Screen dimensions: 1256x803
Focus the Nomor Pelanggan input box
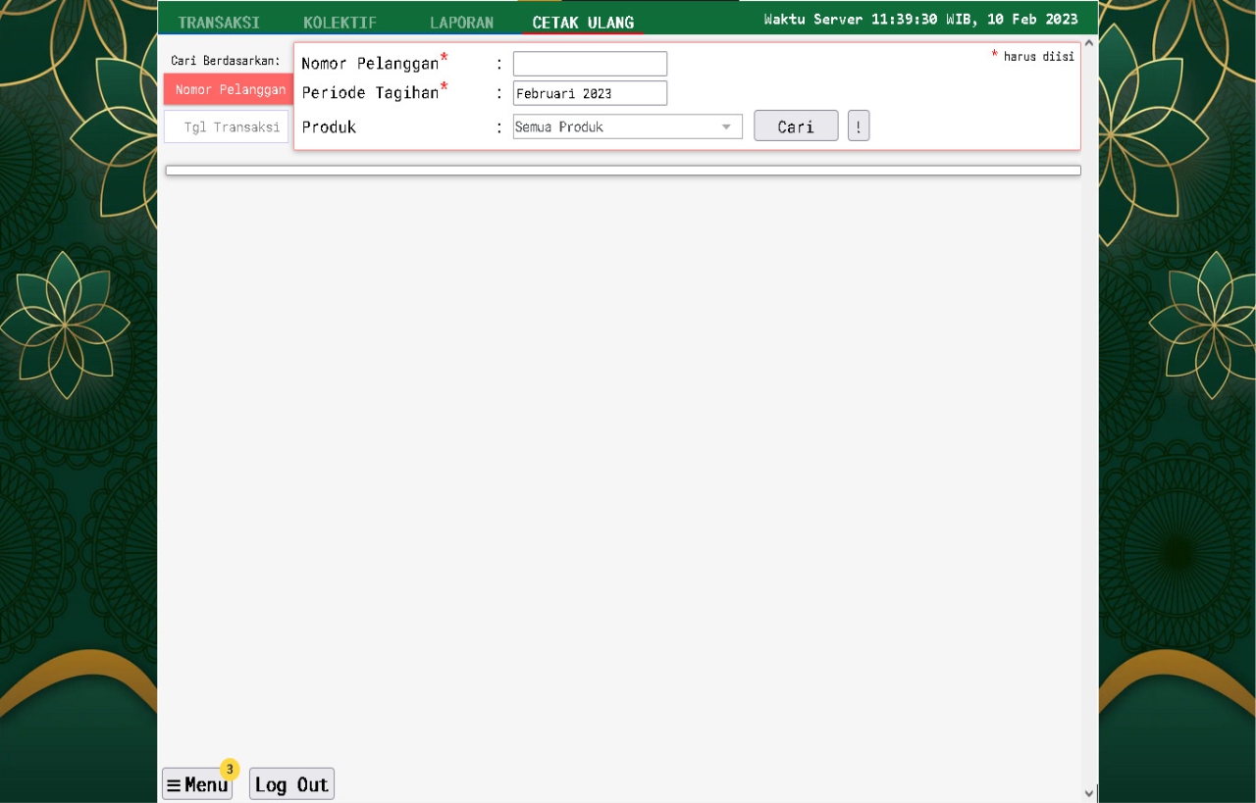coord(590,64)
